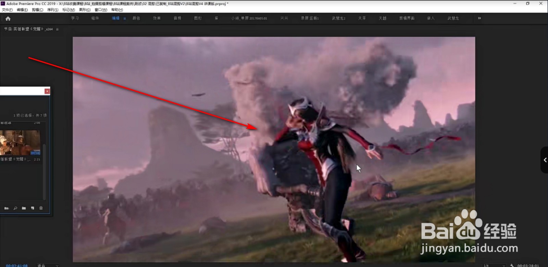Create a new bin with folder icon
The height and width of the screenshot is (267, 548).
coord(24,208)
